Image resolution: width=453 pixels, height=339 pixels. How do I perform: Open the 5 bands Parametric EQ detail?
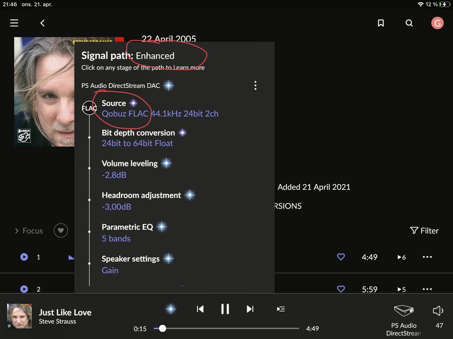tap(116, 239)
